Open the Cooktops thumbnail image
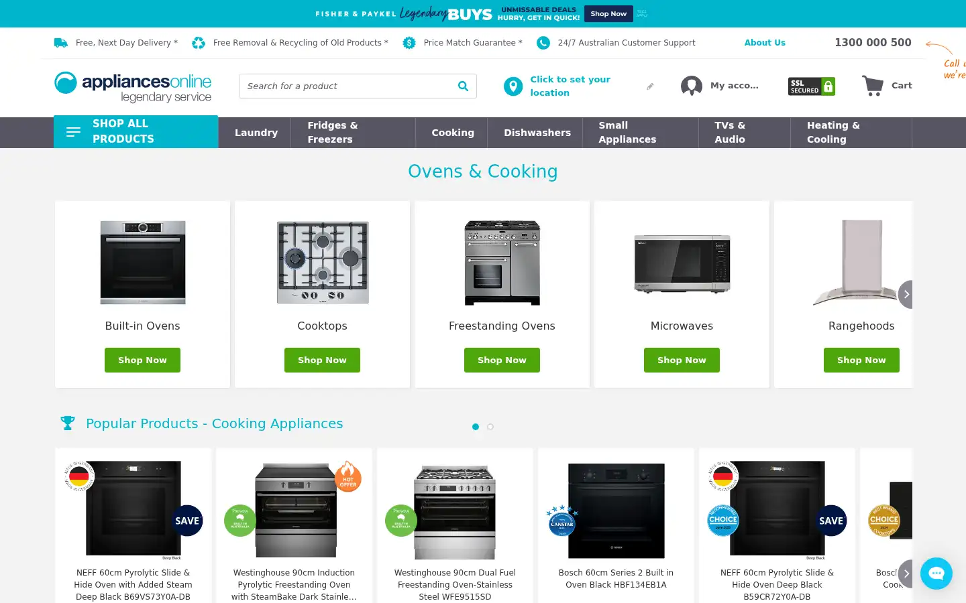 (x=323, y=263)
